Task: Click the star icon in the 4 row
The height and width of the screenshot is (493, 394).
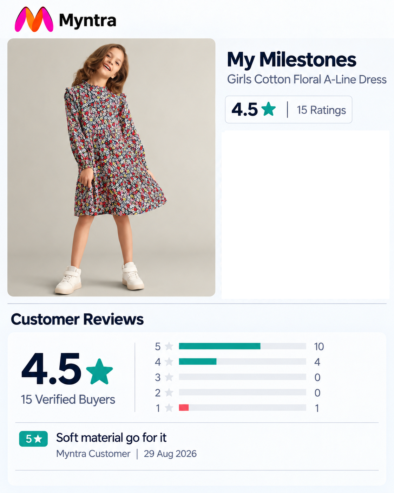Action: pyautogui.click(x=169, y=361)
